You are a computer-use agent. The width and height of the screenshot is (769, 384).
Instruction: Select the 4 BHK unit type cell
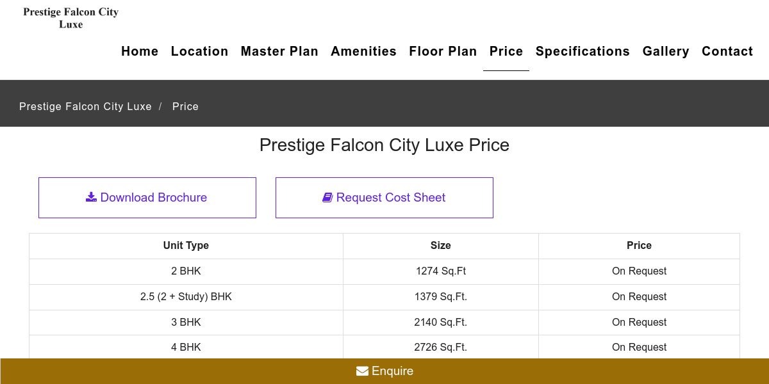(186, 347)
